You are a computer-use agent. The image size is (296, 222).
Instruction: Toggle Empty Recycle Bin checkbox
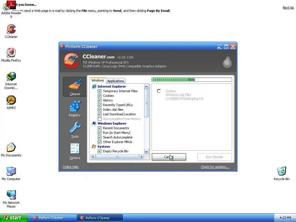click(x=99, y=151)
